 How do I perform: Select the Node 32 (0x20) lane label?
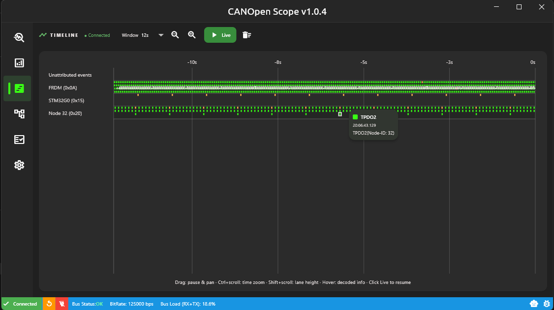click(x=65, y=113)
